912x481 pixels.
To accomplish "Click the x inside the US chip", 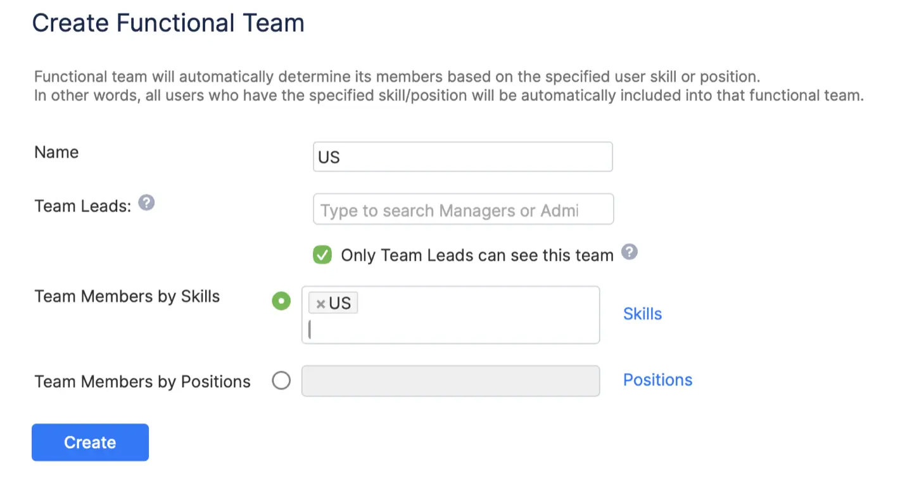I will (321, 303).
